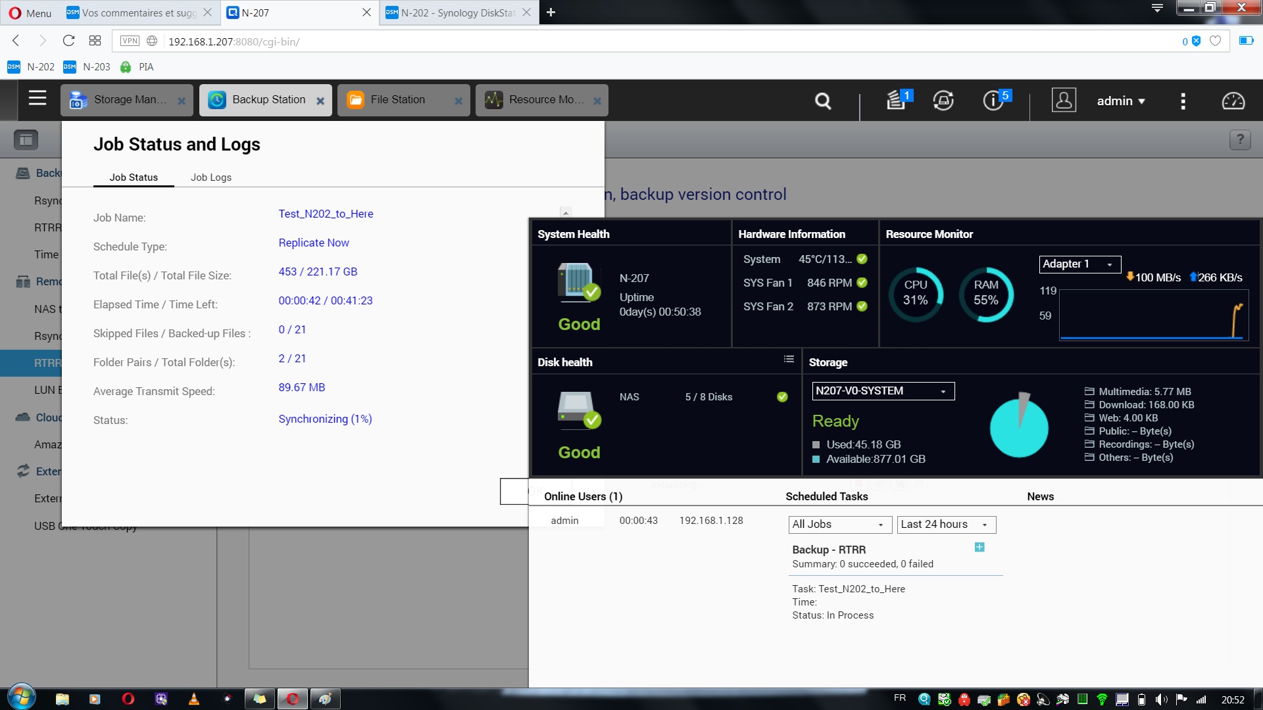The image size is (1263, 710).
Task: Open external devices icon in the top bar
Action: (943, 101)
